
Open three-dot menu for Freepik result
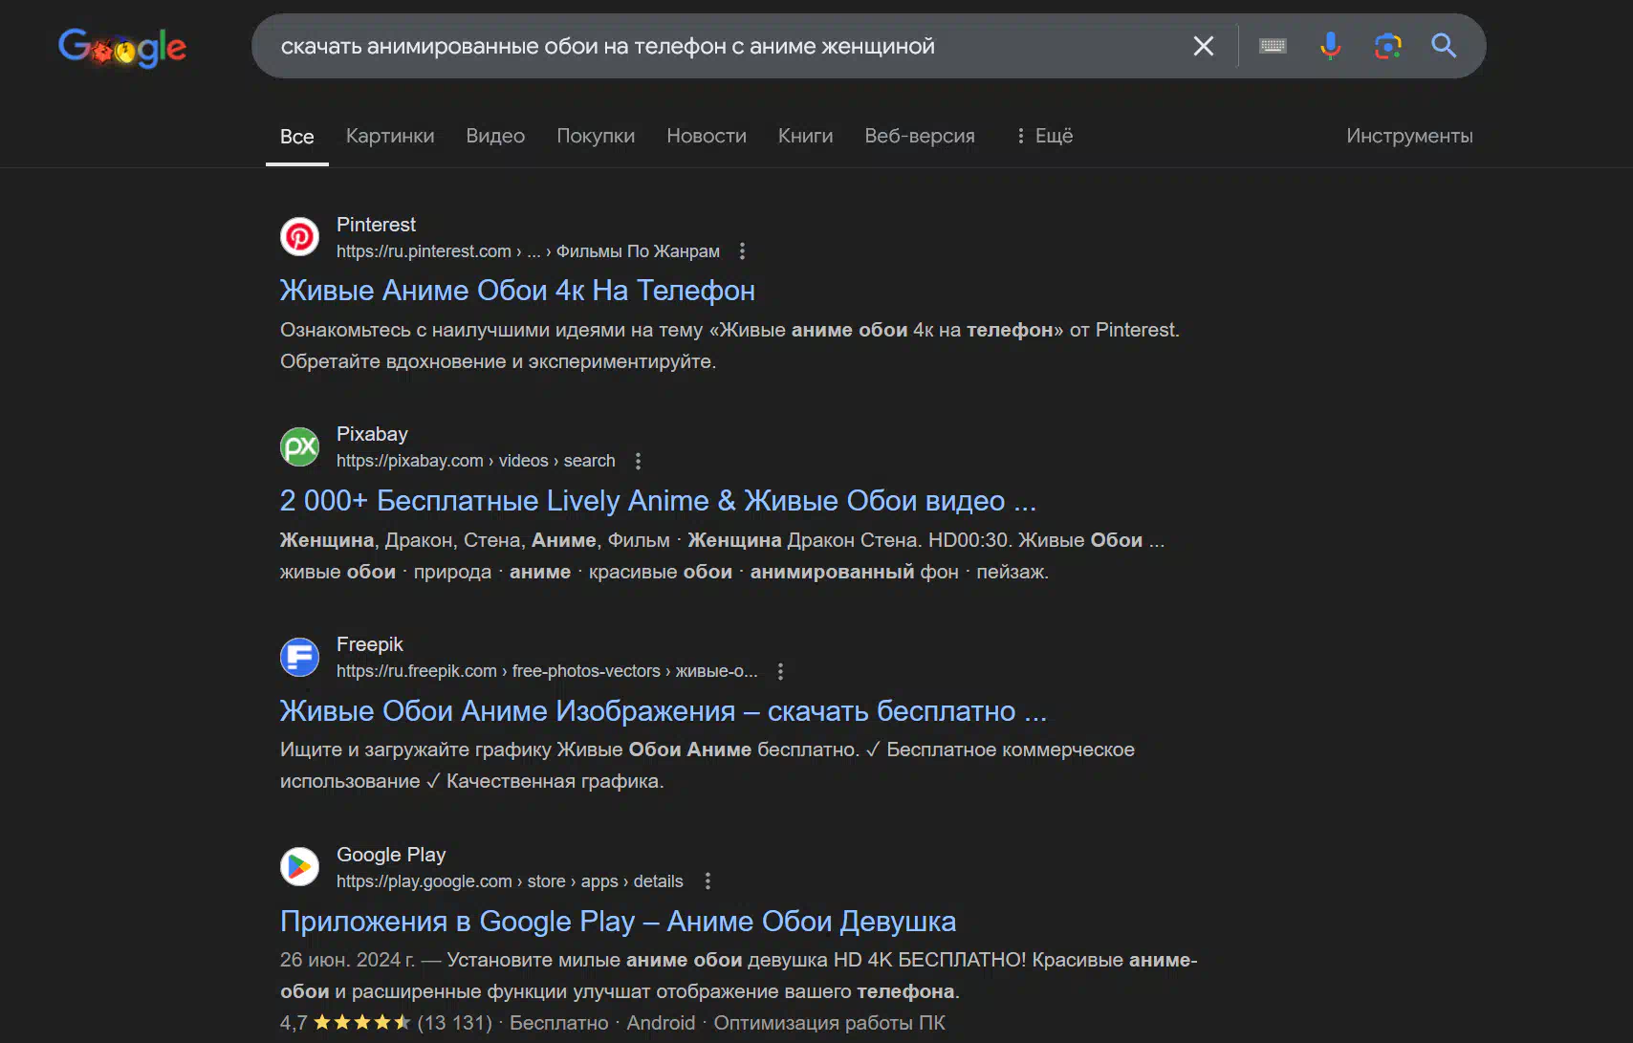click(780, 671)
